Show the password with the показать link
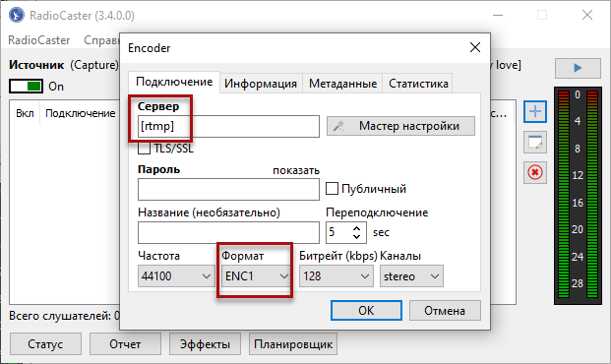 click(296, 171)
